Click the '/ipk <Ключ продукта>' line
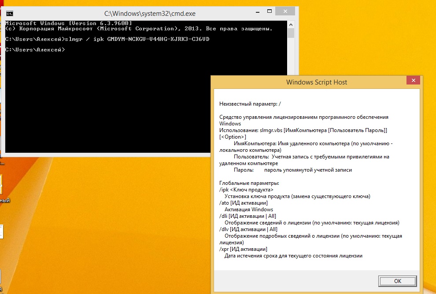The height and width of the screenshot is (294, 436). 246,190
